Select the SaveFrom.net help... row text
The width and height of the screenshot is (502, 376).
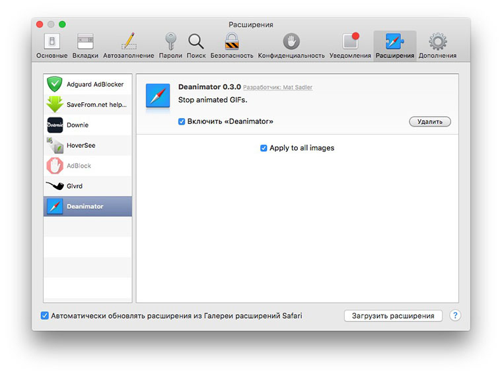point(96,104)
